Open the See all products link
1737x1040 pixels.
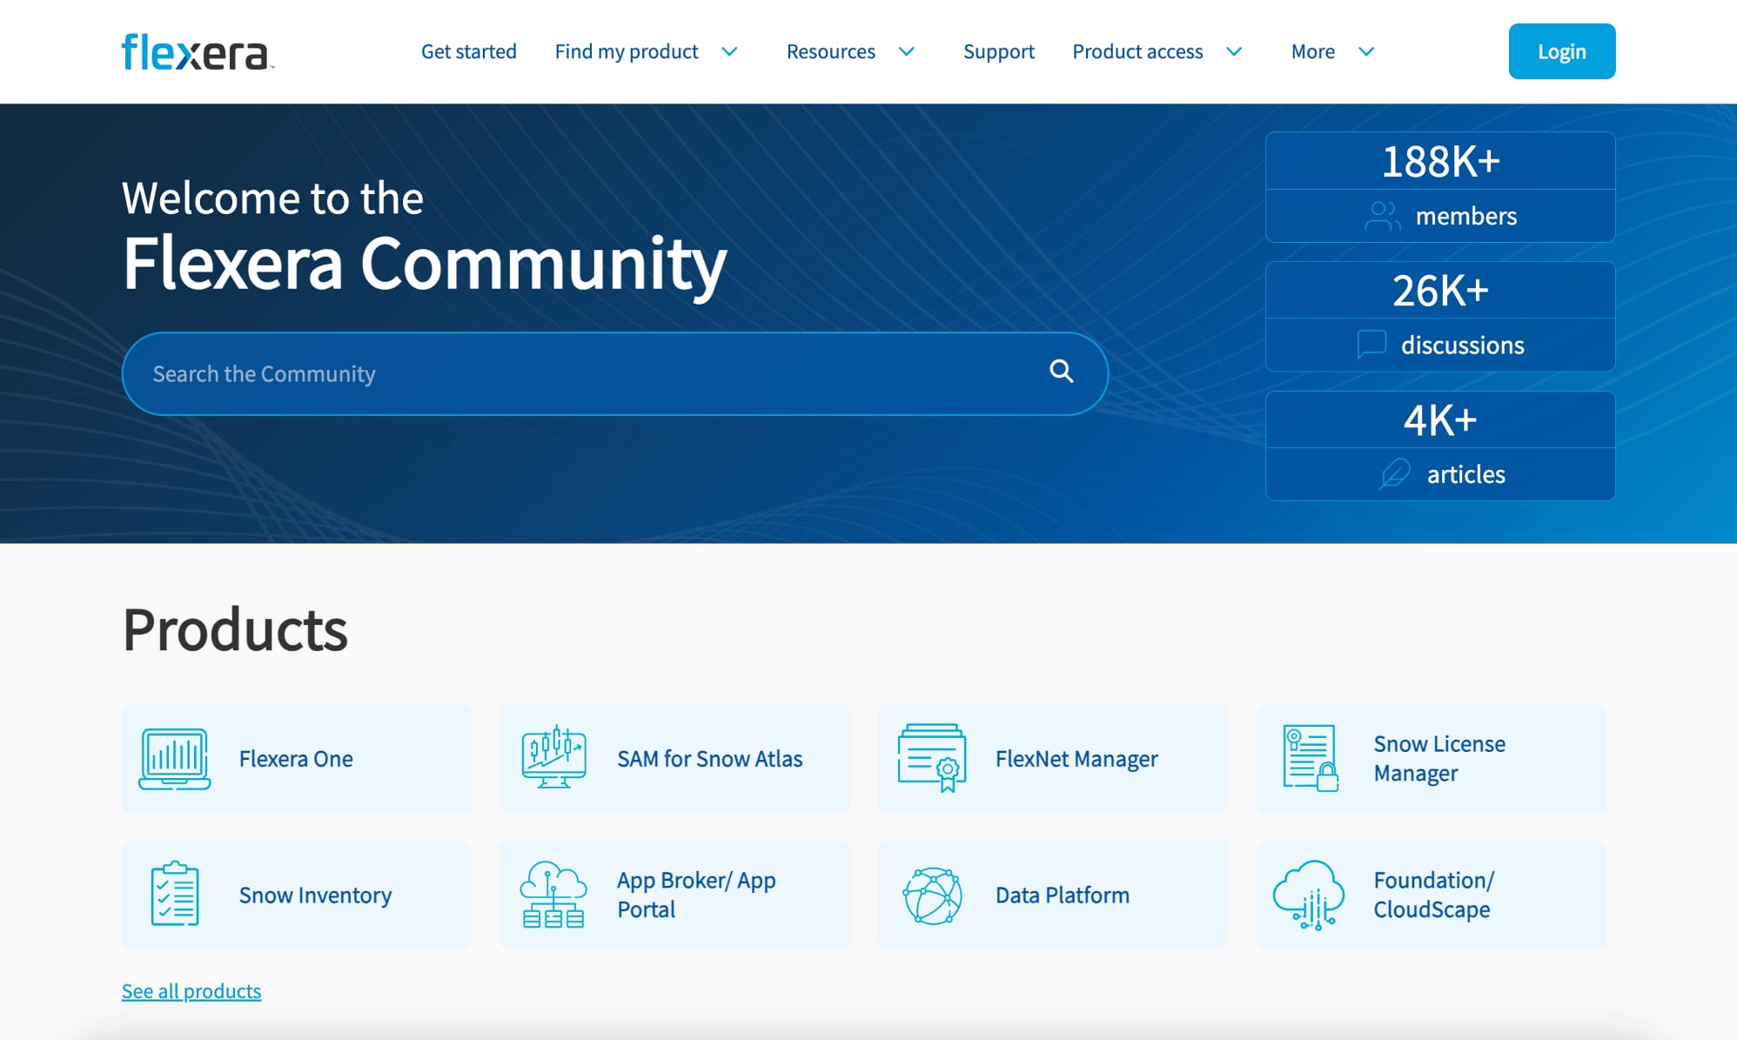(191, 990)
